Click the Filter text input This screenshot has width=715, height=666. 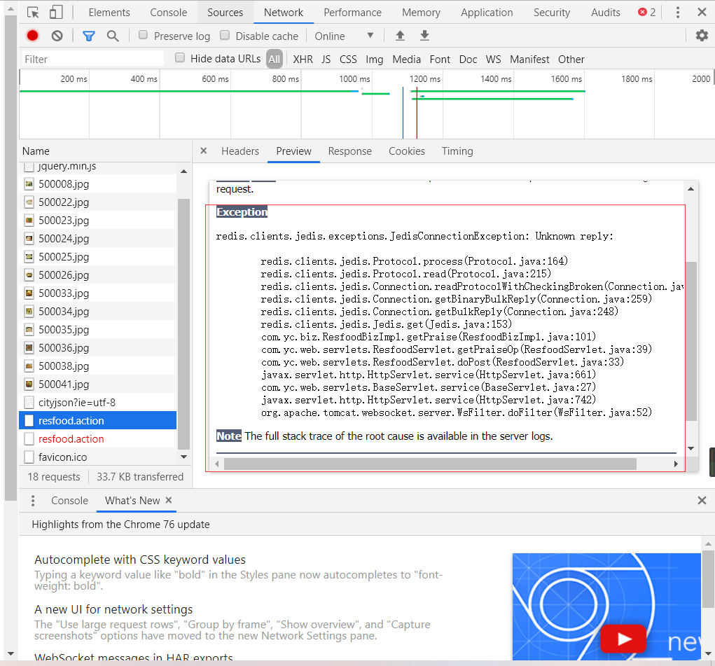pos(92,59)
